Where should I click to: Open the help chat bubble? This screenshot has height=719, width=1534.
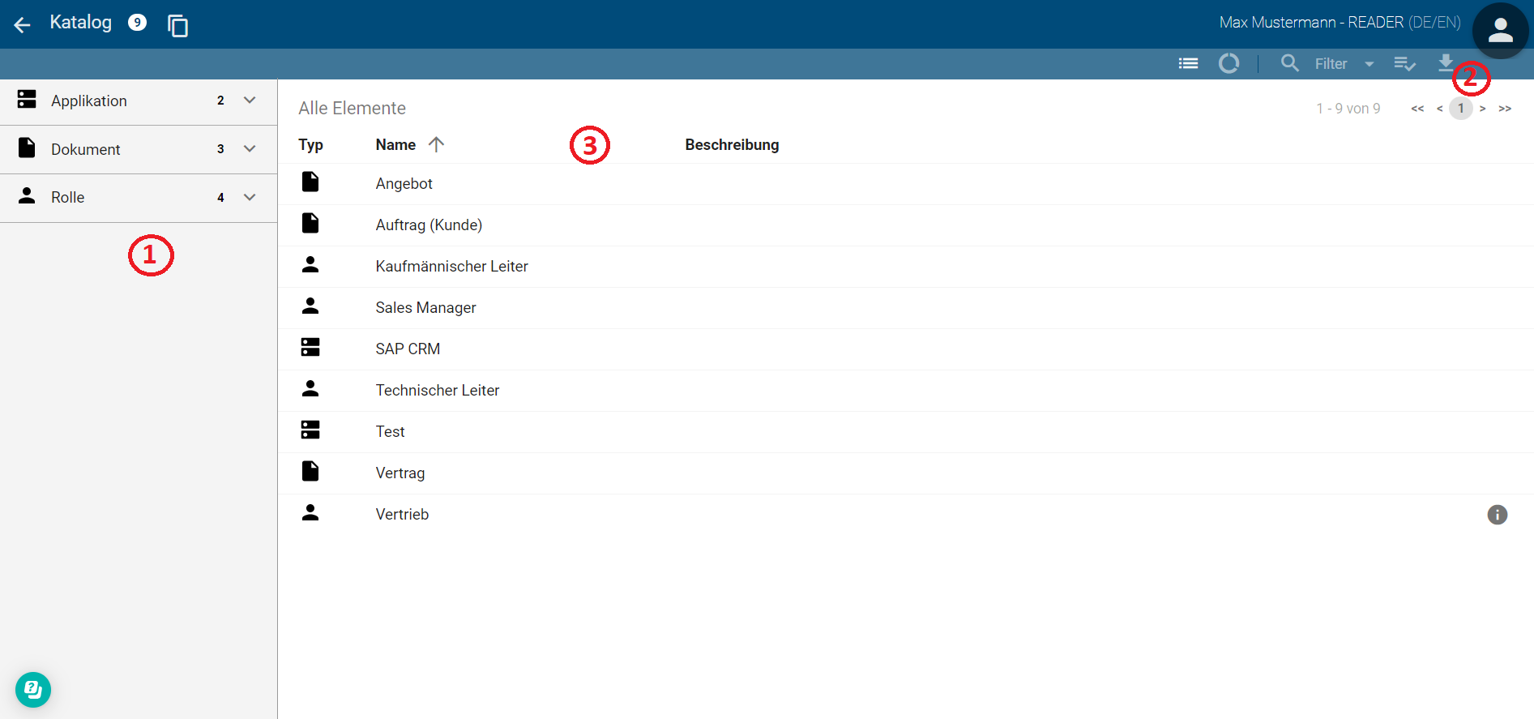[x=33, y=690]
